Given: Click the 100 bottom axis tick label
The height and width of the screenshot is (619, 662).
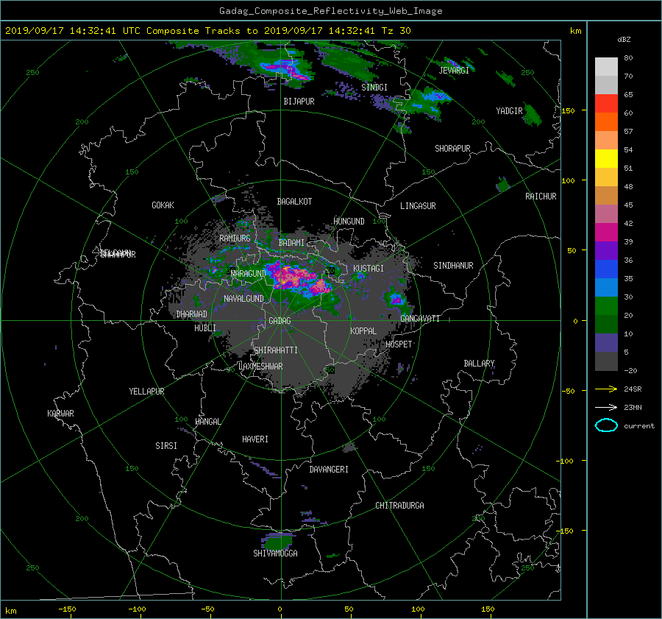Looking at the screenshot, I should click(x=418, y=609).
